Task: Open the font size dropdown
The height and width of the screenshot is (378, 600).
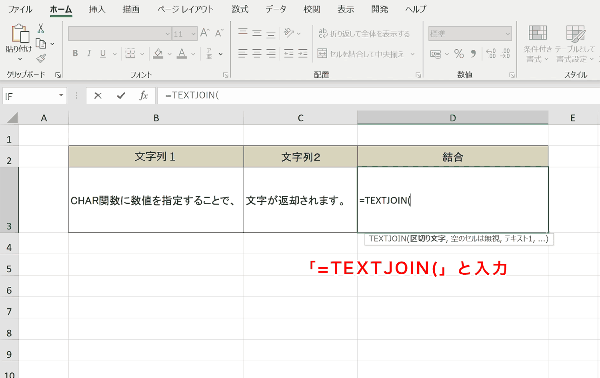Action: pyautogui.click(x=194, y=34)
